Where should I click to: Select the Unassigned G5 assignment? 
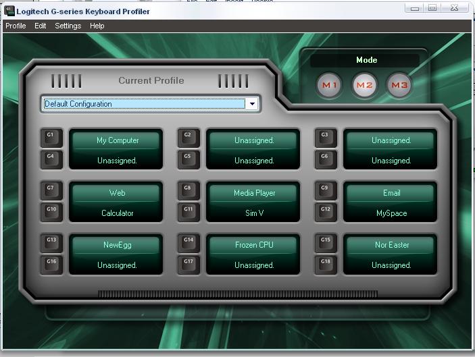point(254,161)
